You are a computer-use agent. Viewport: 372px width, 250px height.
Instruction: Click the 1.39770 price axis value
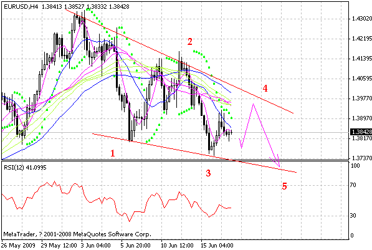click(x=362, y=99)
